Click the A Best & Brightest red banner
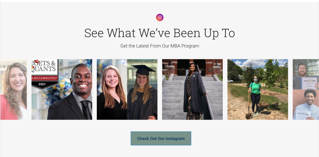The image size is (319, 157). [x=45, y=78]
